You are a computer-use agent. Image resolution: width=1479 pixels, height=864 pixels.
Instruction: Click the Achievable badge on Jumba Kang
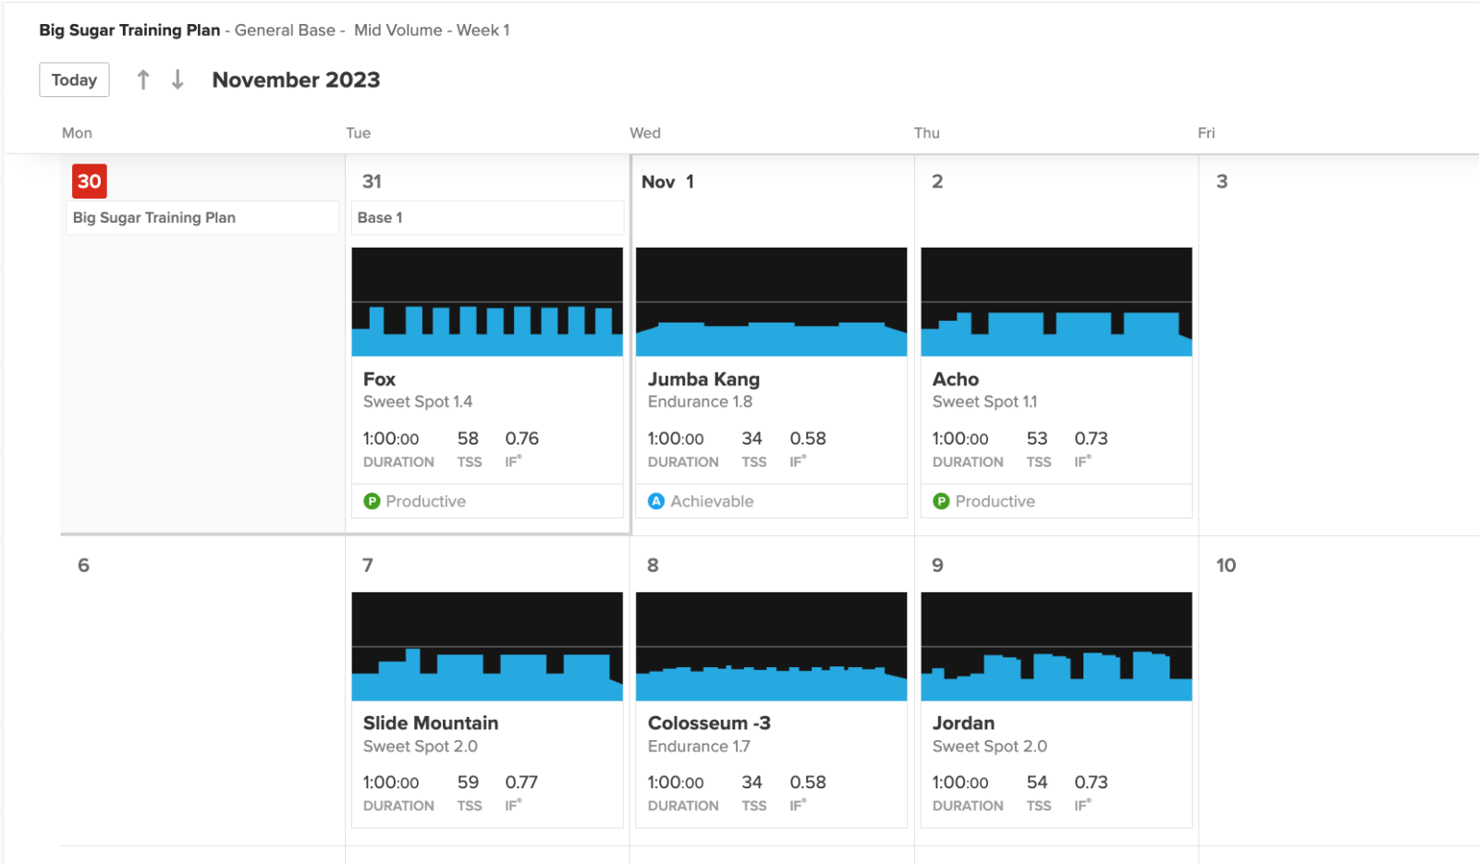pos(700,501)
